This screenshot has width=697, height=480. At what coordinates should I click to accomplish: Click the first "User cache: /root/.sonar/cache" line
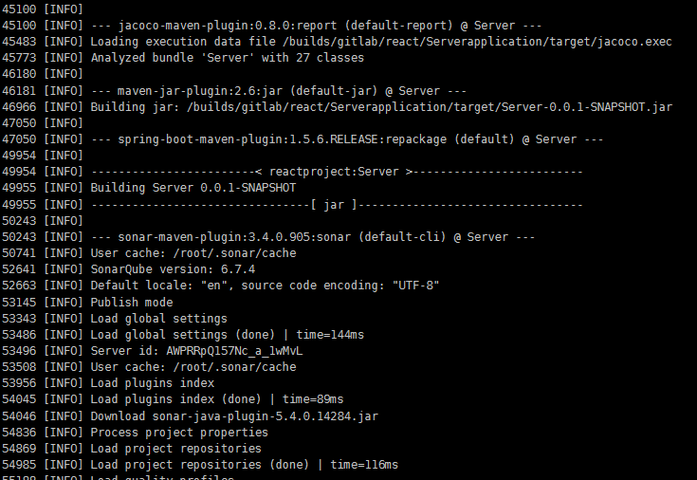[193, 253]
